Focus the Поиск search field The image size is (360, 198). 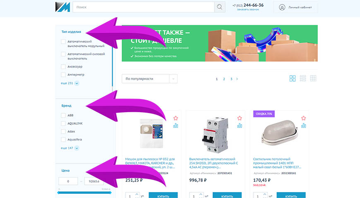click(144, 7)
